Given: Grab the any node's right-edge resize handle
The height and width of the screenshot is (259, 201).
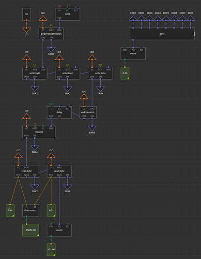Looking at the screenshot, I should pos(194,34).
